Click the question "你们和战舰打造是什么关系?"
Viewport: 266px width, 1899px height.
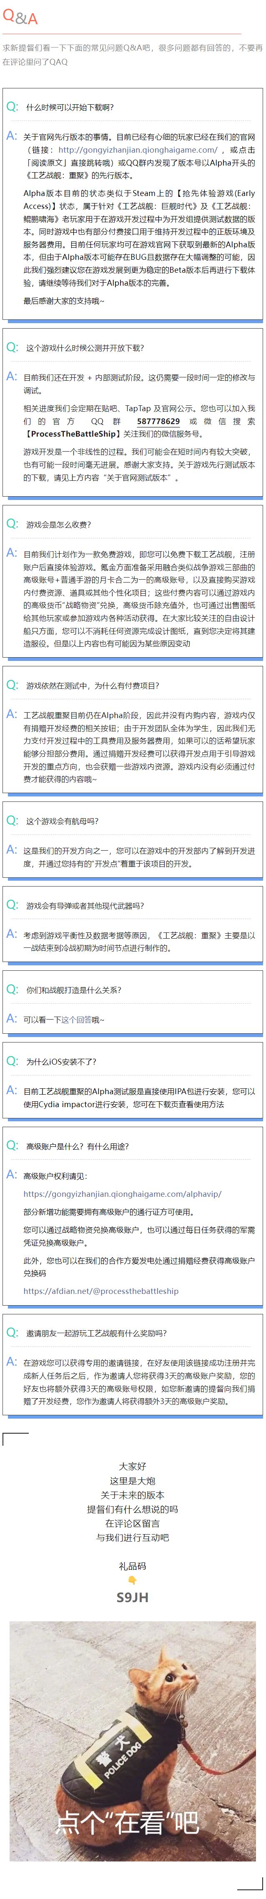[x=74, y=990]
